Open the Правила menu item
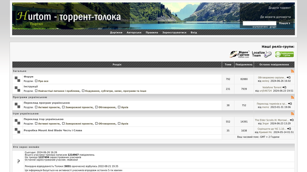 tap(152, 33)
